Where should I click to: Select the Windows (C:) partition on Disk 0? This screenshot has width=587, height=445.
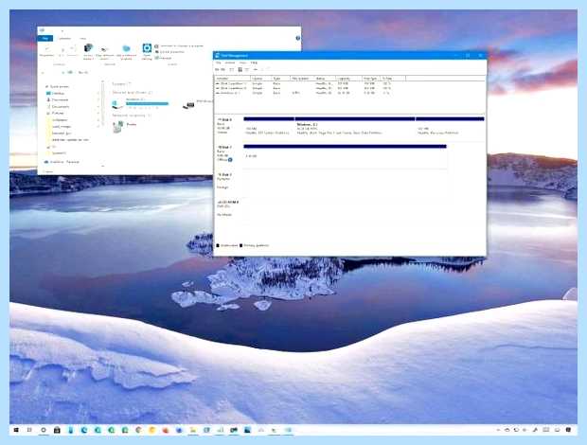354,127
